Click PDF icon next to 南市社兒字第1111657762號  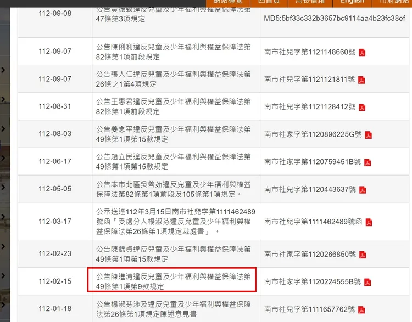(x=362, y=309)
